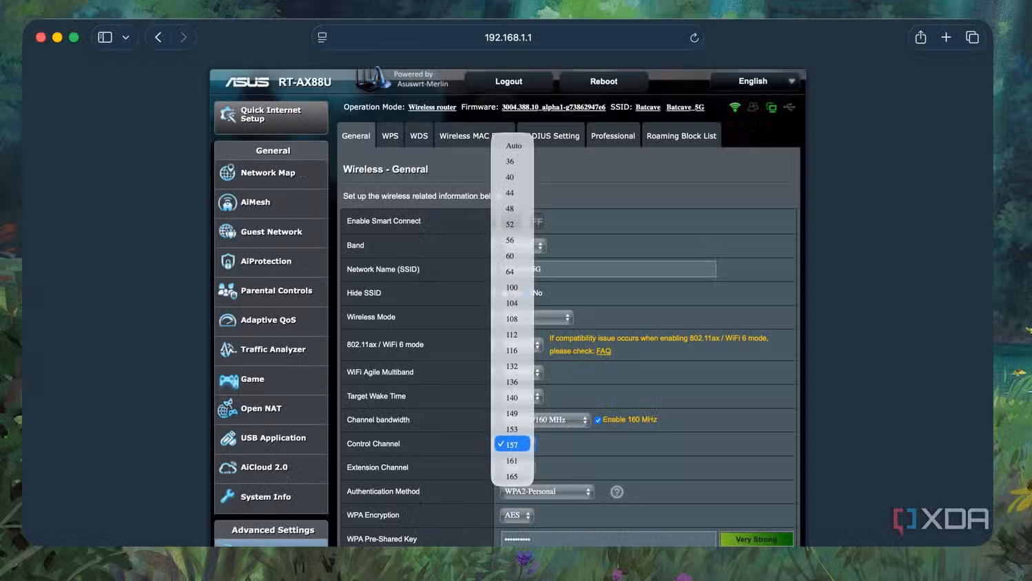Toggle the Enable 160 MHz checkbox
Image resolution: width=1032 pixels, height=581 pixels.
click(x=598, y=420)
